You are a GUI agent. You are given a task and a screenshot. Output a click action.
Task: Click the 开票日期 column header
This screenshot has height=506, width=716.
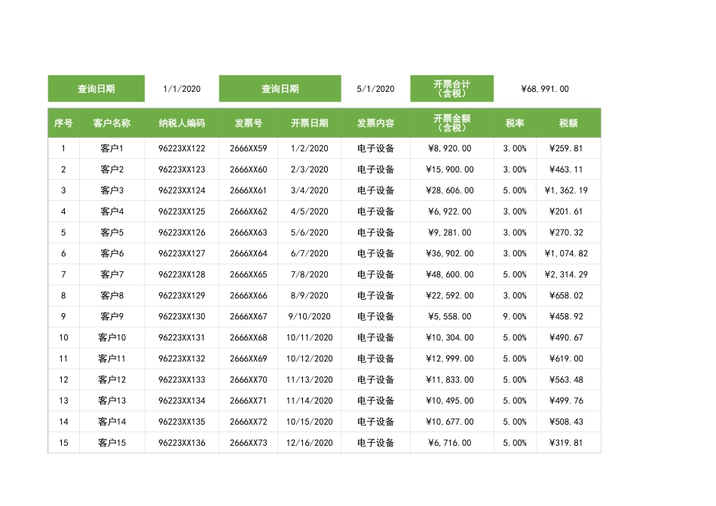(x=311, y=123)
